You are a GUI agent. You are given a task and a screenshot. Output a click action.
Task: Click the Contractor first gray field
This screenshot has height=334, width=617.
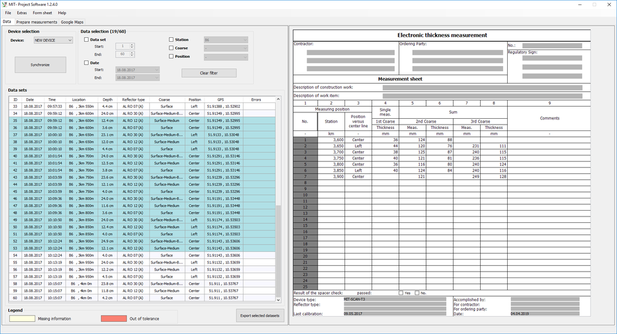pos(351,52)
